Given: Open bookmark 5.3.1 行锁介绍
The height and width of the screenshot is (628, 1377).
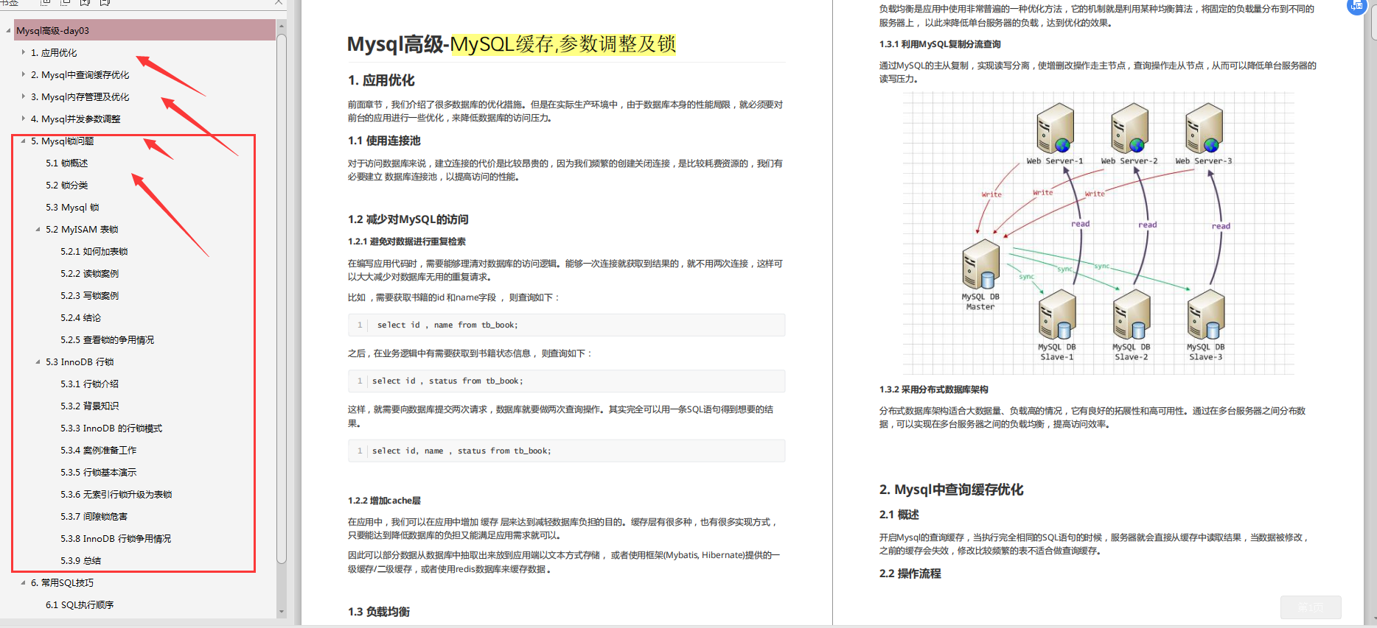Looking at the screenshot, I should 89,384.
